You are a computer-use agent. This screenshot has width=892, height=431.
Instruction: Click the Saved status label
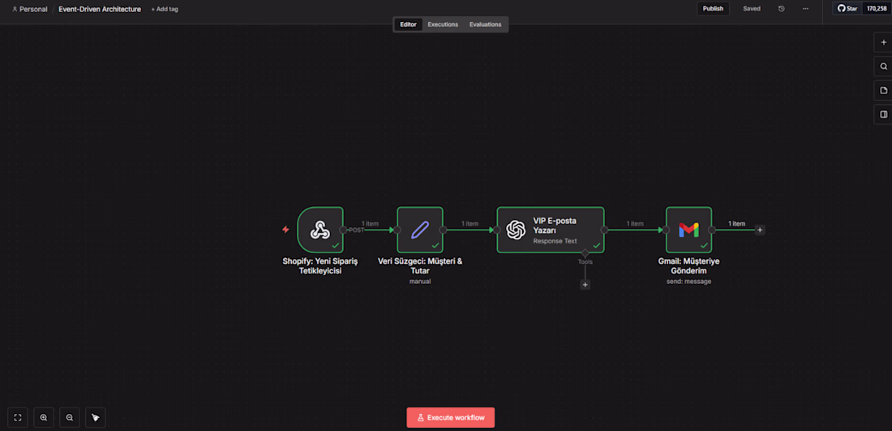point(752,9)
